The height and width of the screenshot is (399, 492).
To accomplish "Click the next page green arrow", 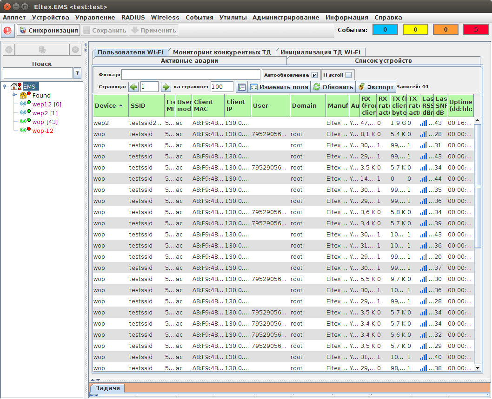I will [166, 87].
